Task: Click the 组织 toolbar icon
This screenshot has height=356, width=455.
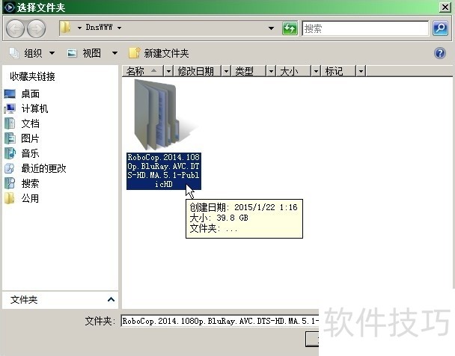Action: click(14, 53)
